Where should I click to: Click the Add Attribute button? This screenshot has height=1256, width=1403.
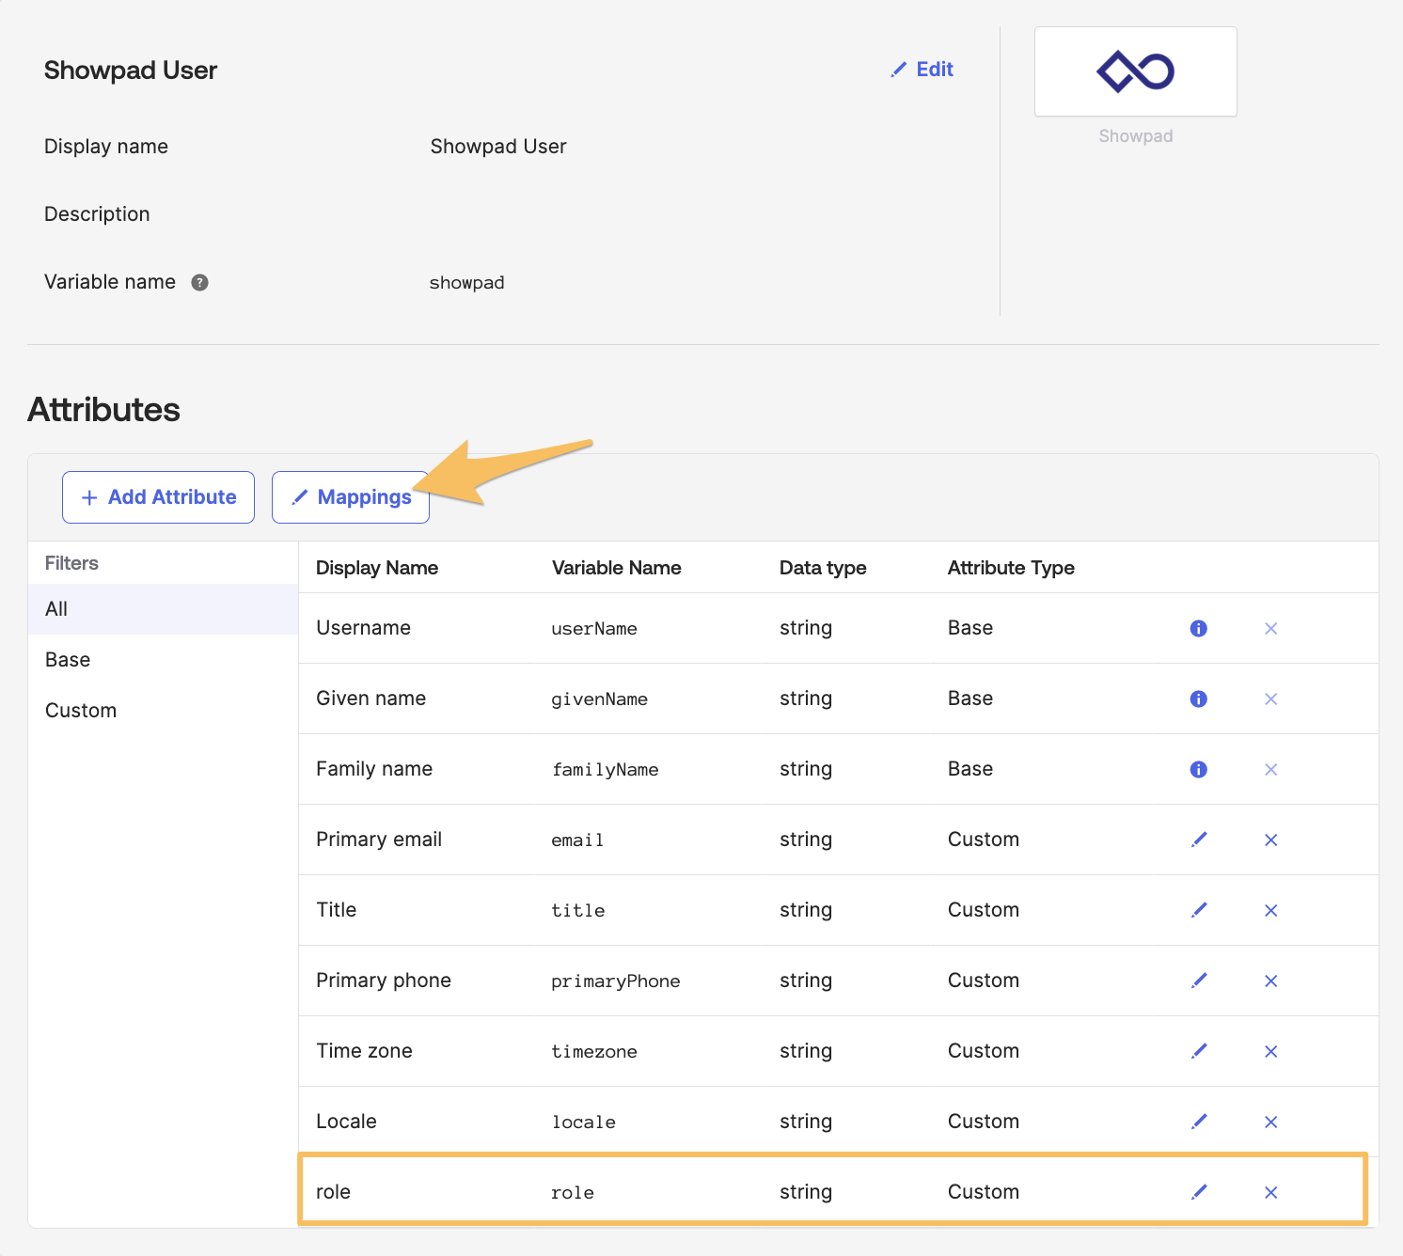coord(158,497)
